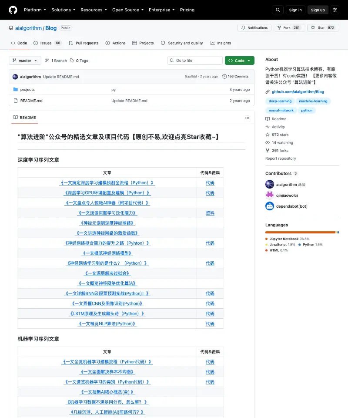This screenshot has height=418, width=348.
Task: Open the projects folder
Action: (x=27, y=90)
